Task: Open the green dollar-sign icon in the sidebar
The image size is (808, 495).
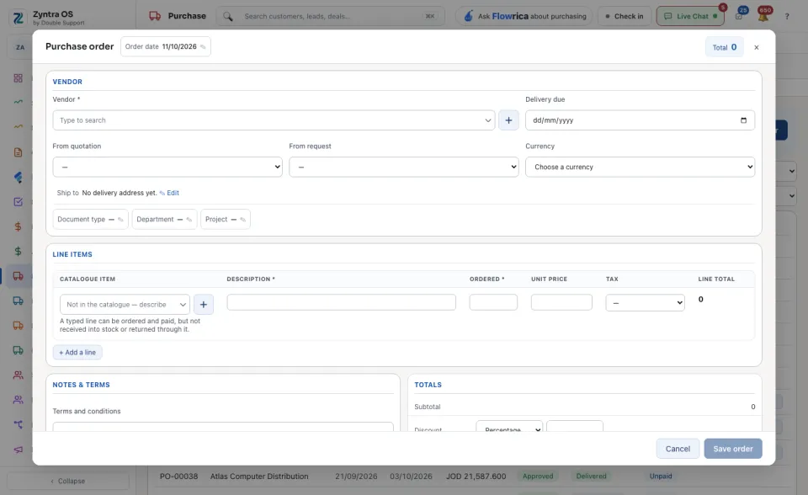Action: tap(18, 251)
